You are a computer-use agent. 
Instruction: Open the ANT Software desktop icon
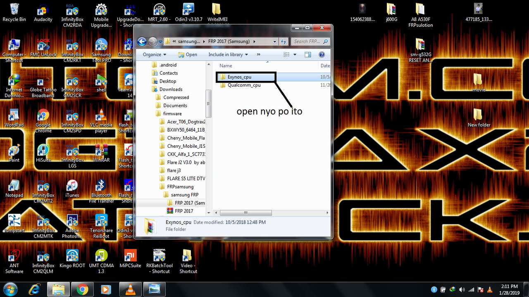click(x=14, y=262)
